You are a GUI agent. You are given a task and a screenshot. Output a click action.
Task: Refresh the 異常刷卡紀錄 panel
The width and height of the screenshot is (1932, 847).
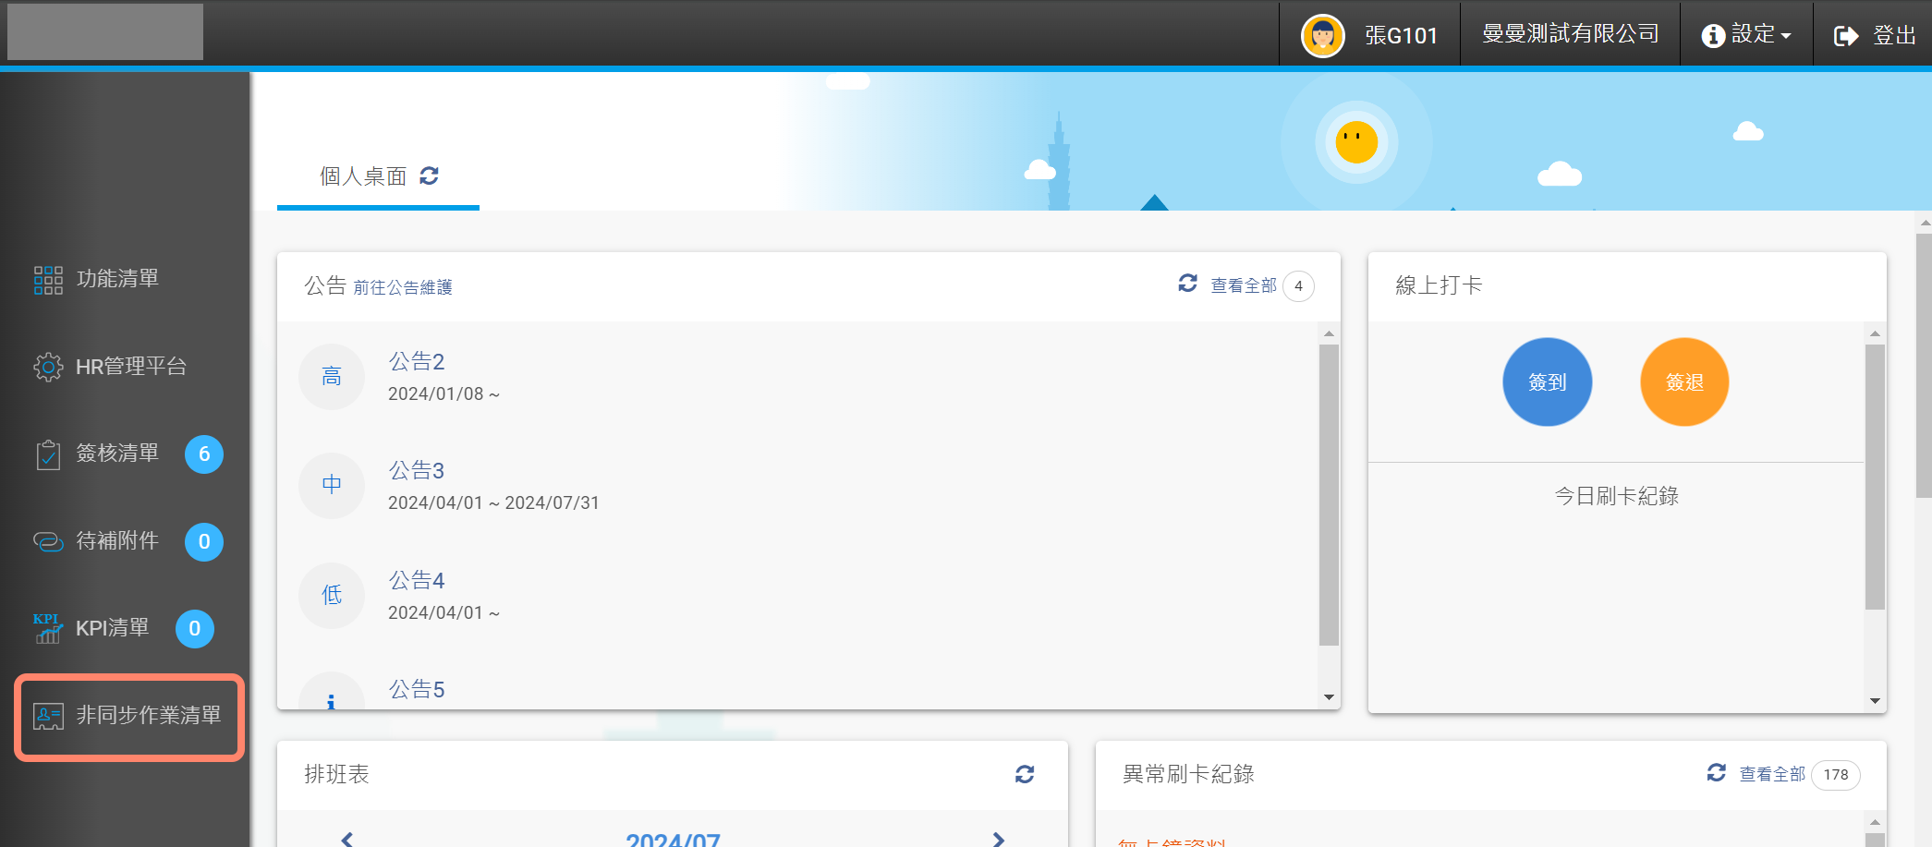1716,773
